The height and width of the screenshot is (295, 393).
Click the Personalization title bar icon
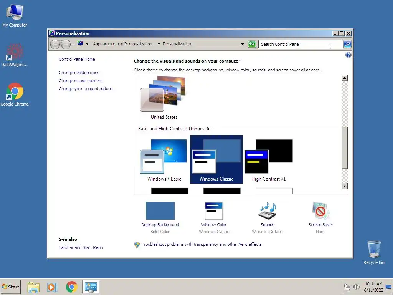[x=52, y=33]
